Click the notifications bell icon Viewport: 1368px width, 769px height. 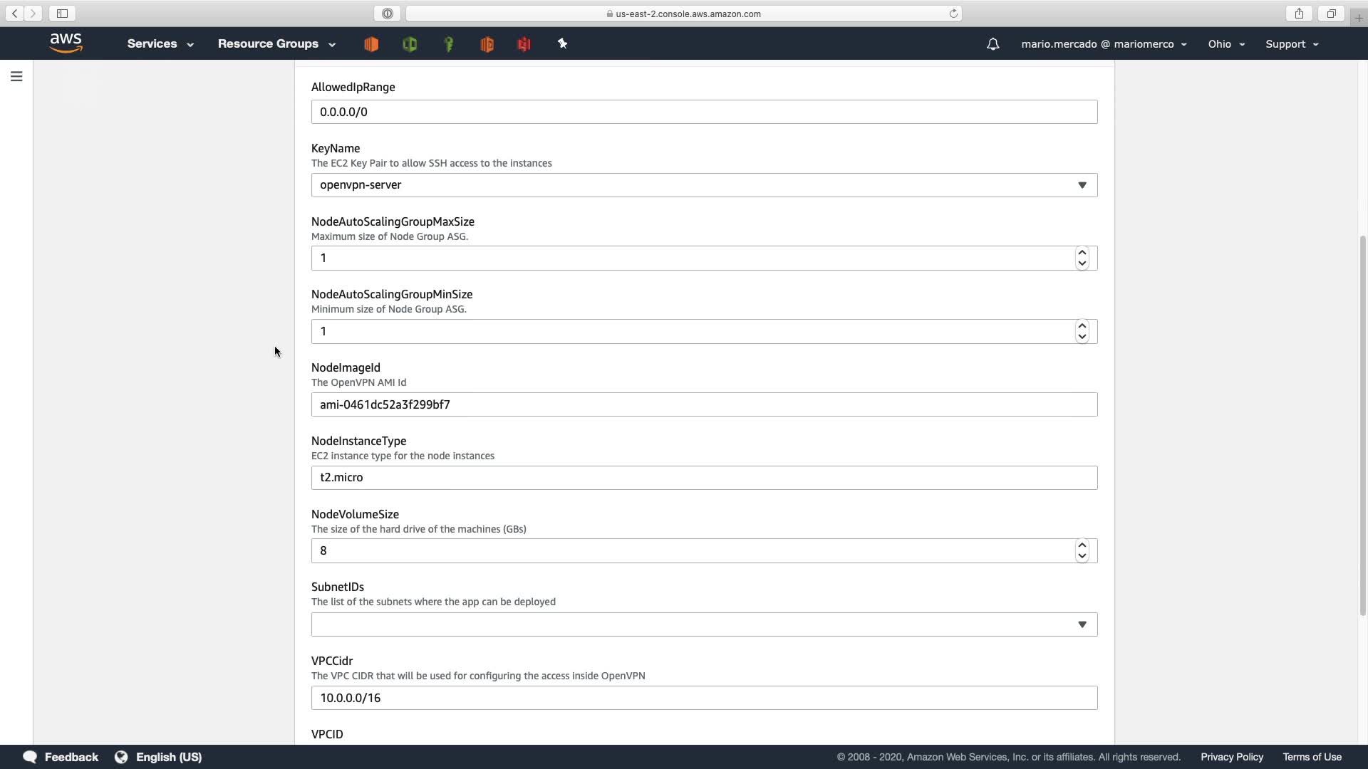(993, 44)
